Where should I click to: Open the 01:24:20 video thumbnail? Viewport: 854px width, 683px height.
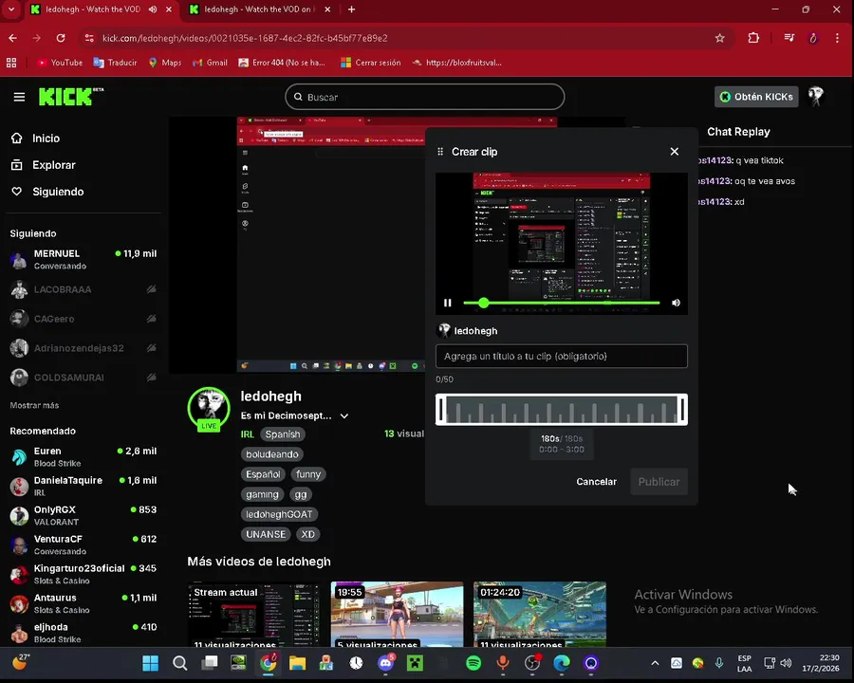pyautogui.click(x=540, y=615)
